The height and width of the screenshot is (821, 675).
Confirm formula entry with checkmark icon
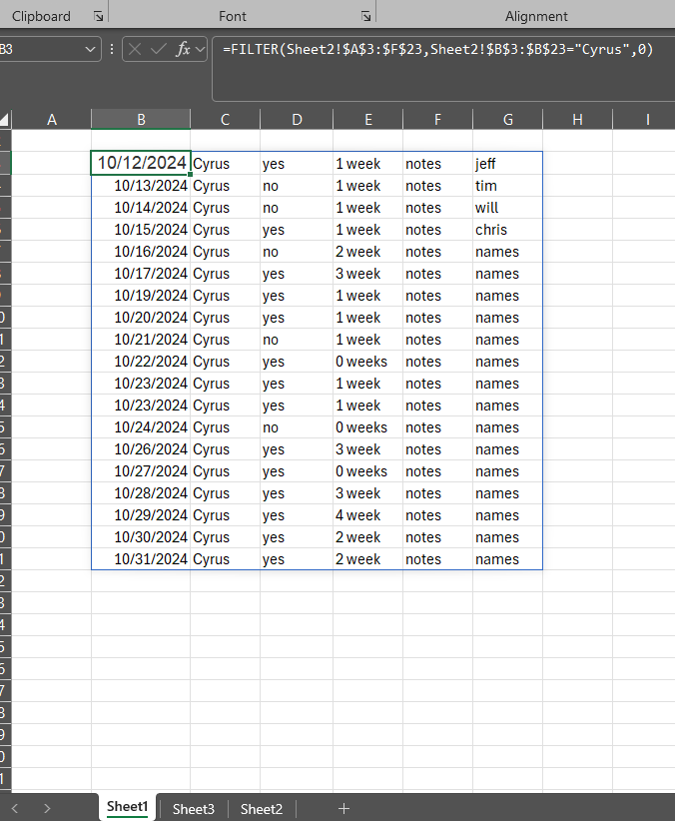point(158,49)
